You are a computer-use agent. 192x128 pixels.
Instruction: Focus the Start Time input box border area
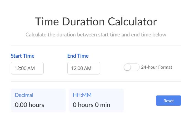27,68
